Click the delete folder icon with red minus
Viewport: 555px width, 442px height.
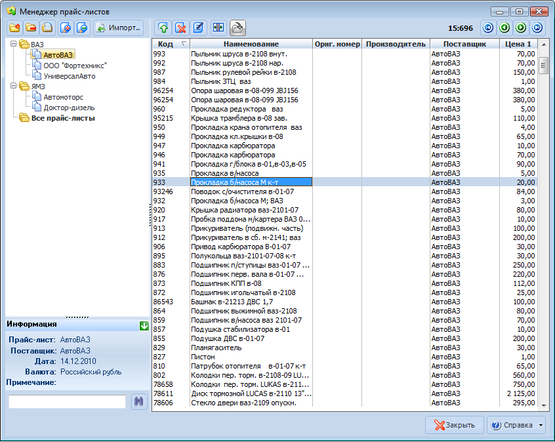tap(30, 28)
